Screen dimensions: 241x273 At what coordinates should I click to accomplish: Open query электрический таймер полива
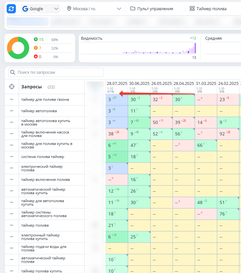pos(42,168)
